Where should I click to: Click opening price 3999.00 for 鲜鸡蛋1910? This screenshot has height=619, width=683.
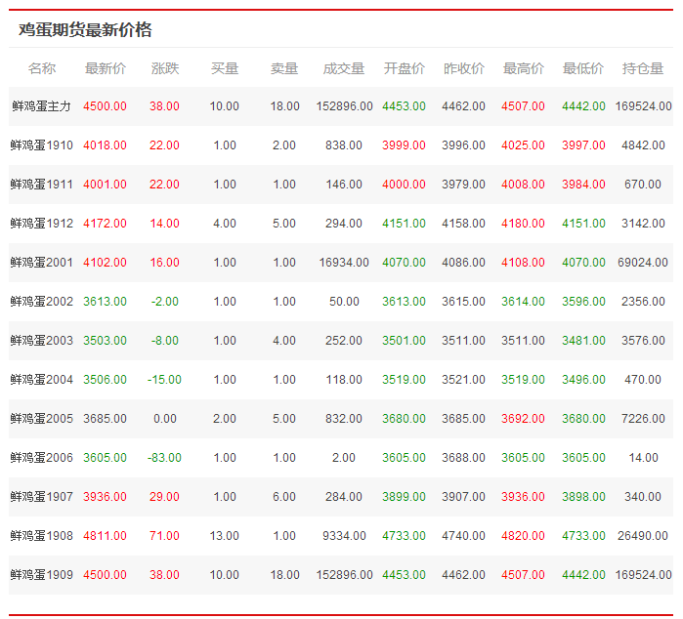click(404, 145)
